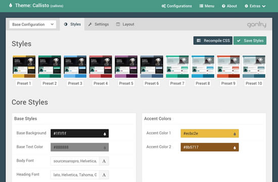
Task: Open Configurations from the top navigation
Action: (x=176, y=6)
